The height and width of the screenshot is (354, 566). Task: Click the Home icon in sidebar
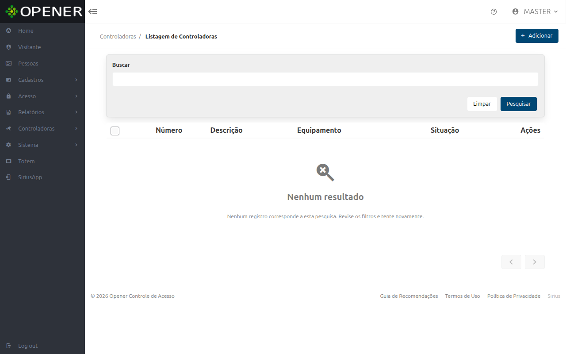coord(8,31)
